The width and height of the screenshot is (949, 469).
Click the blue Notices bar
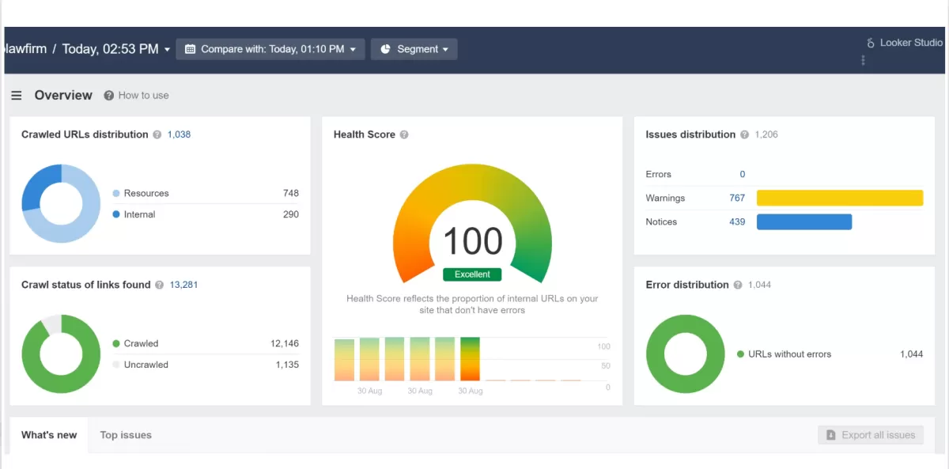pos(804,221)
